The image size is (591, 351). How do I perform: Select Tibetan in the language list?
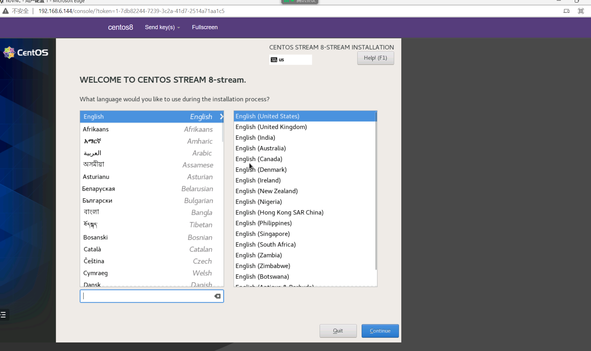pos(152,225)
